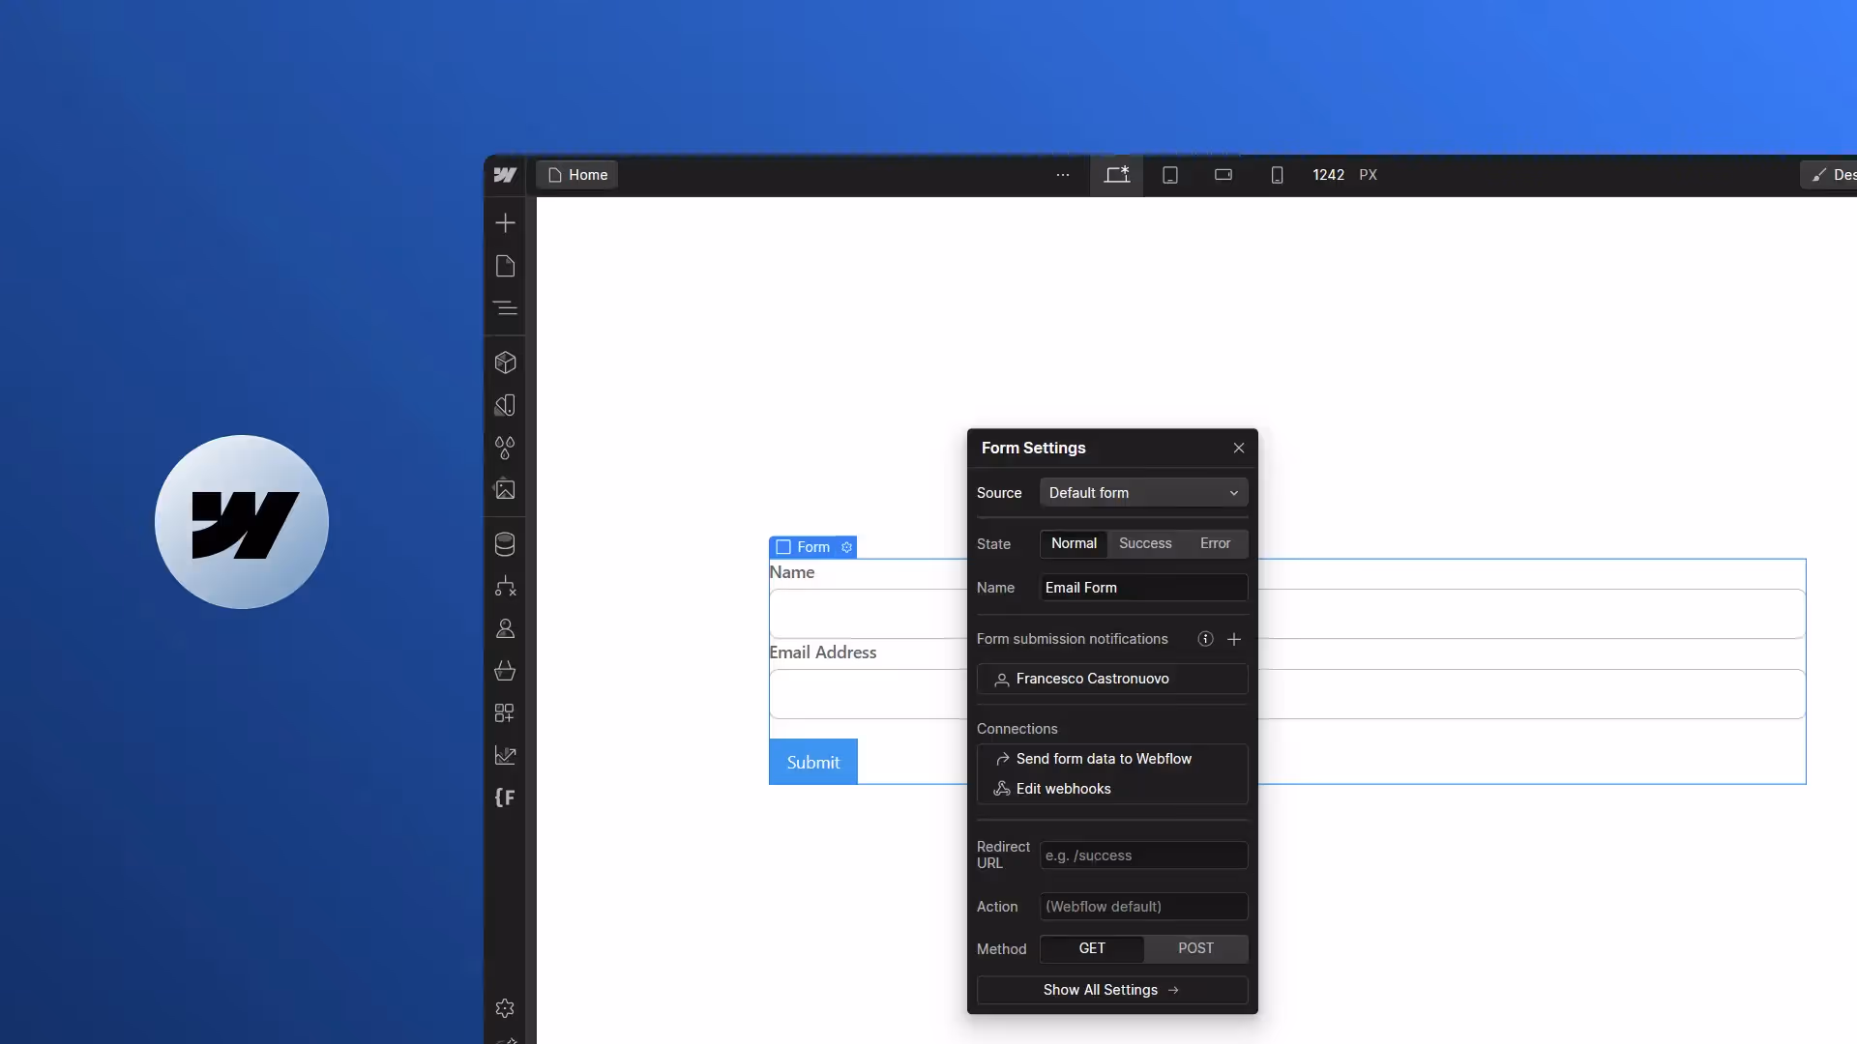Switch form state to Success
Viewport: 1857px width, 1044px height.
(1145, 543)
